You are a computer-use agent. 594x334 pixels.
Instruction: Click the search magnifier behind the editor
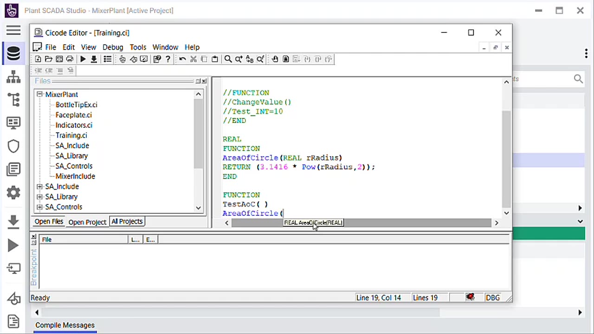point(578,79)
